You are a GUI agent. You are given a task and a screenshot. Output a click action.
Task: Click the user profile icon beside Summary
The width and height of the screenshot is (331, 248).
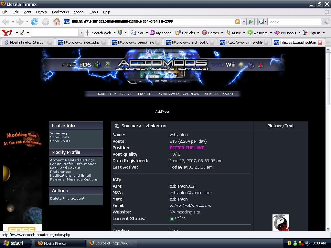(117, 126)
